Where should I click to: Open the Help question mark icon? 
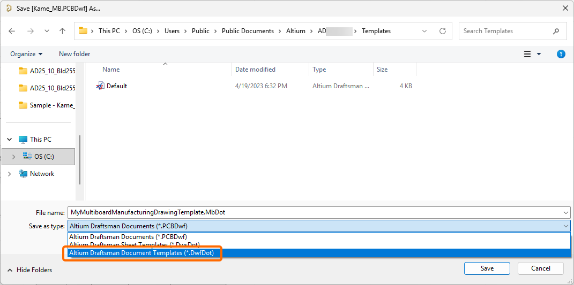tap(561, 54)
